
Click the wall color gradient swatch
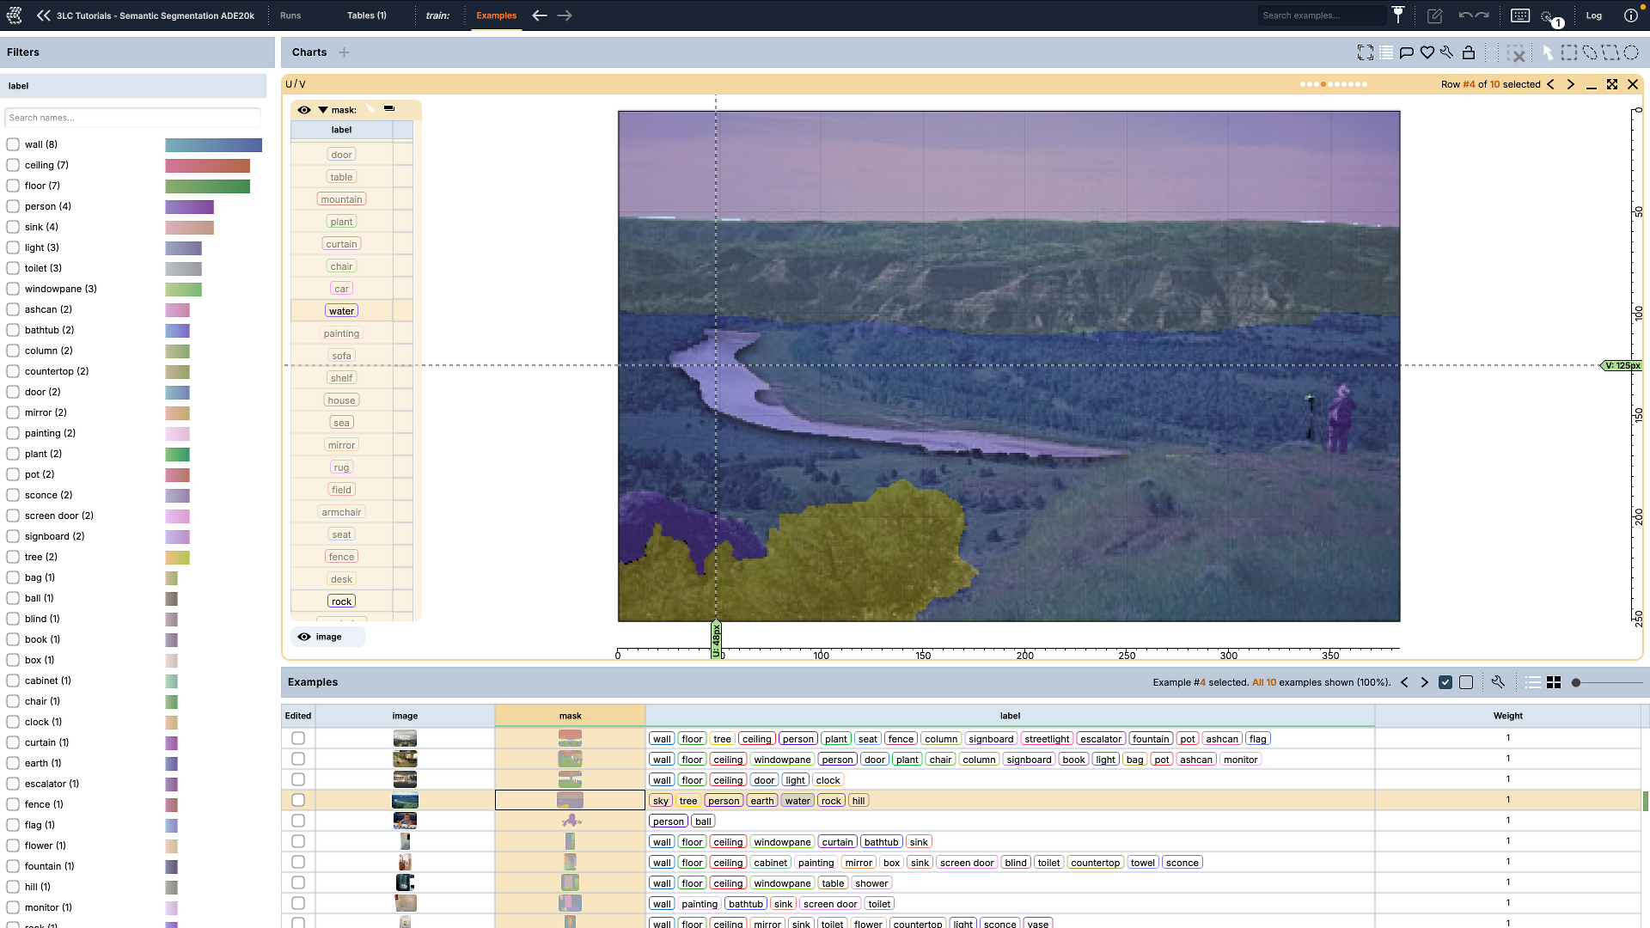click(x=213, y=145)
